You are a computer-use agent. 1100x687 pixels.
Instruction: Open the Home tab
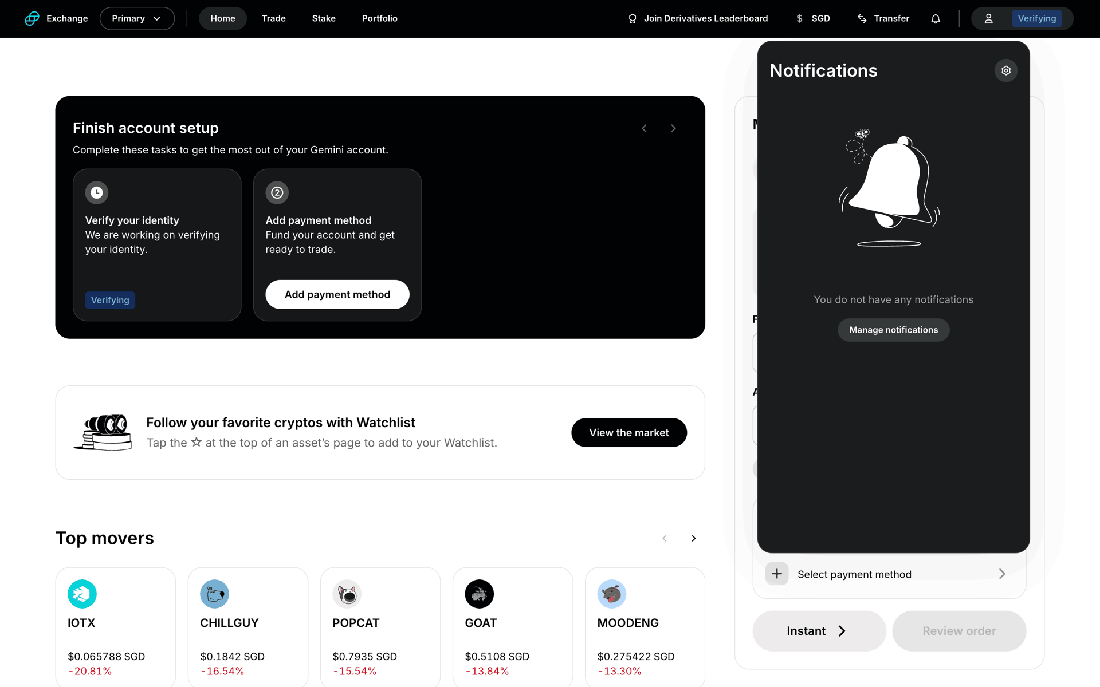tap(223, 18)
